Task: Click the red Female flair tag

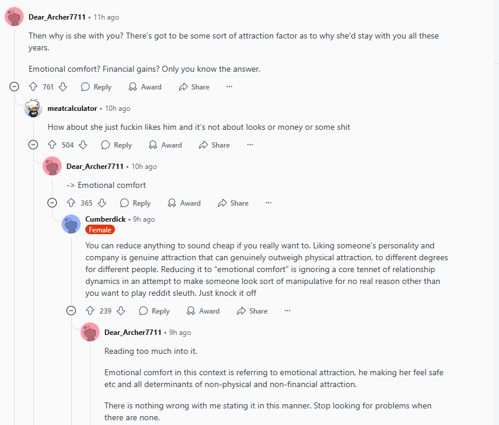Action: (100, 230)
